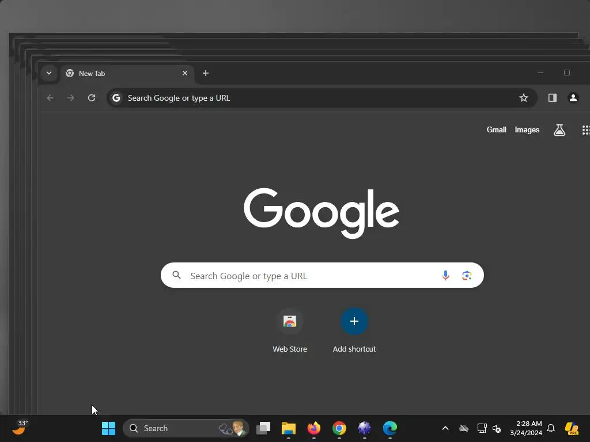Click the Google G icon in address bar

pos(116,98)
